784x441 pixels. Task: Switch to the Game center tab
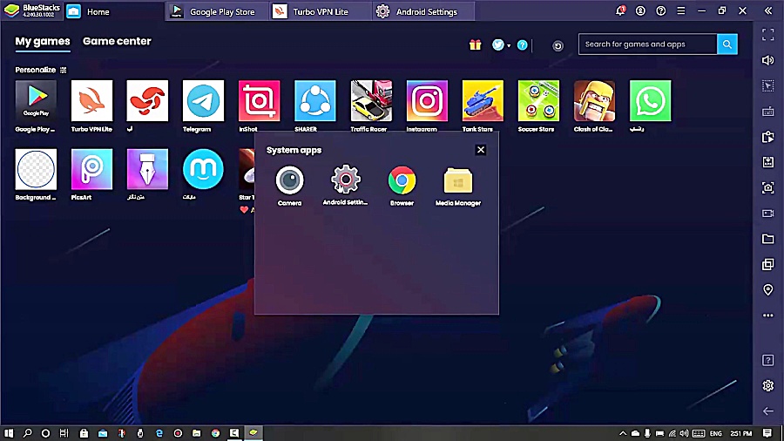tap(117, 42)
